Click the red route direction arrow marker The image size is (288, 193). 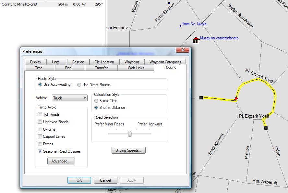236,98
